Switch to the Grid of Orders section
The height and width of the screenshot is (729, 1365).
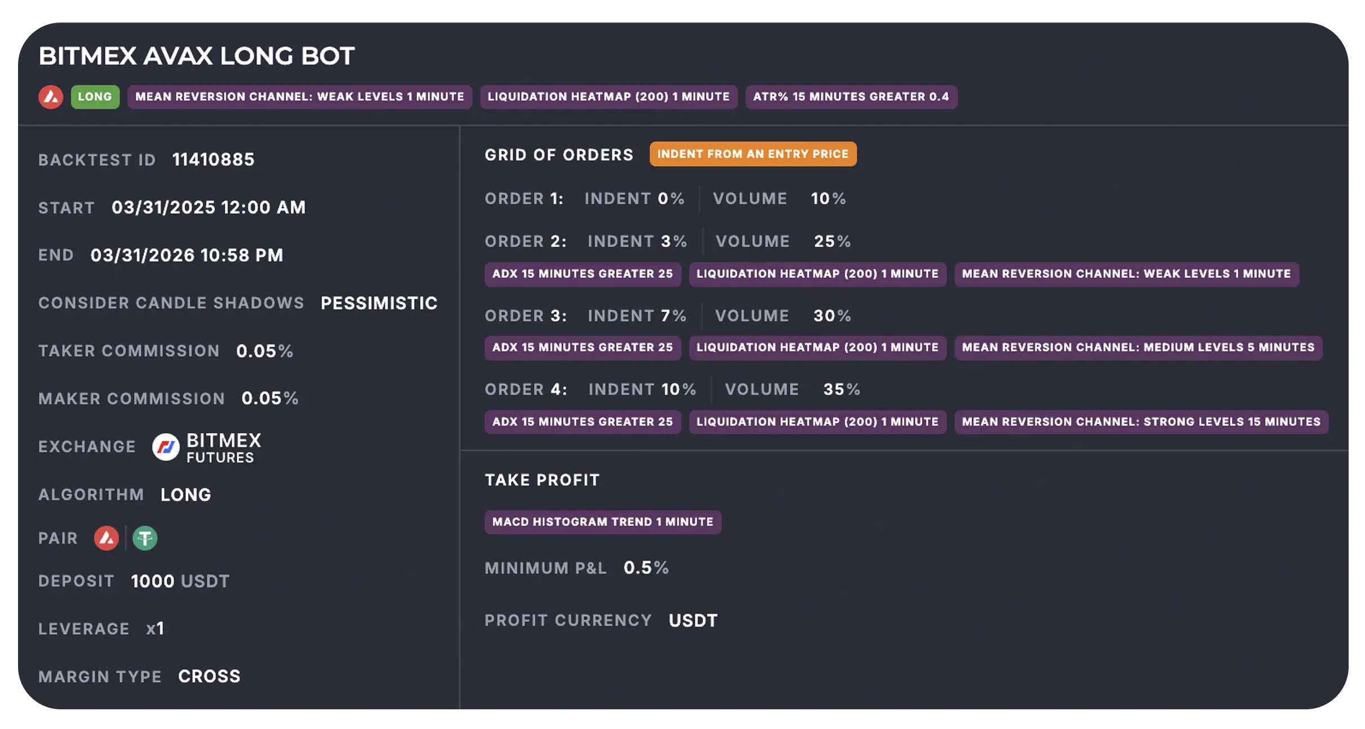click(x=559, y=154)
